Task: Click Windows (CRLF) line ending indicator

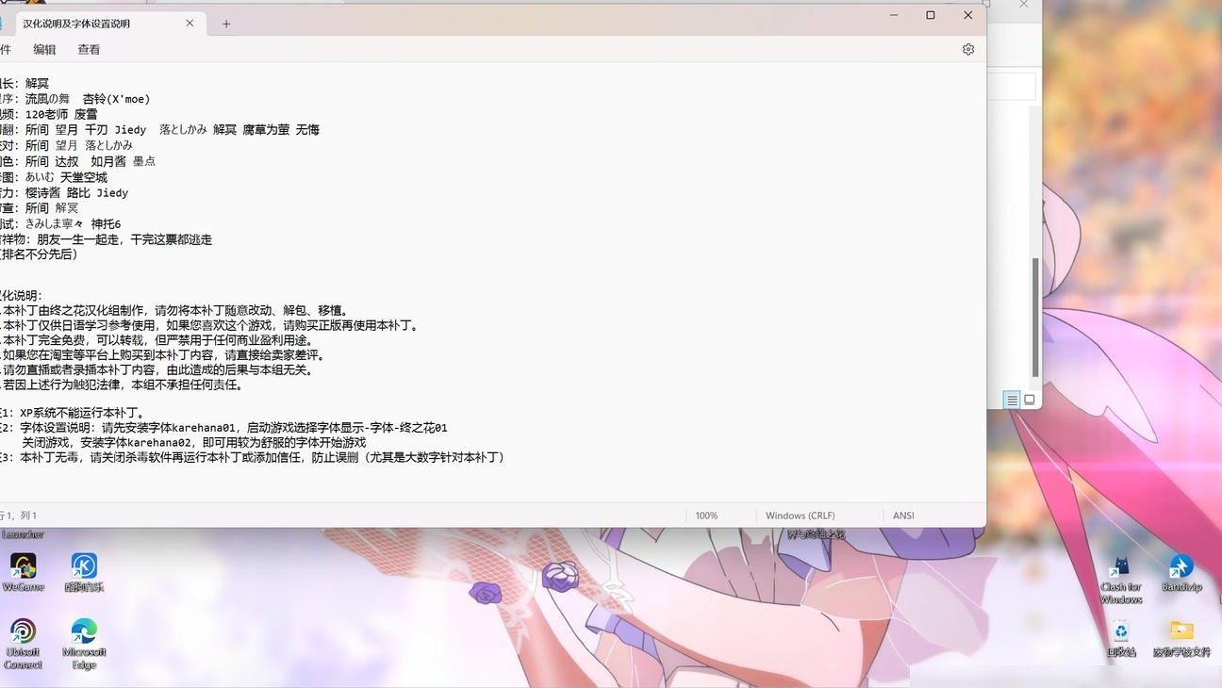Action: [x=800, y=516]
